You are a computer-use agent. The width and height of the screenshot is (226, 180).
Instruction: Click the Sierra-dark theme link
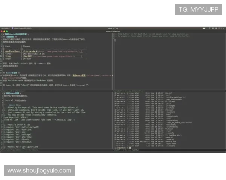29,51
